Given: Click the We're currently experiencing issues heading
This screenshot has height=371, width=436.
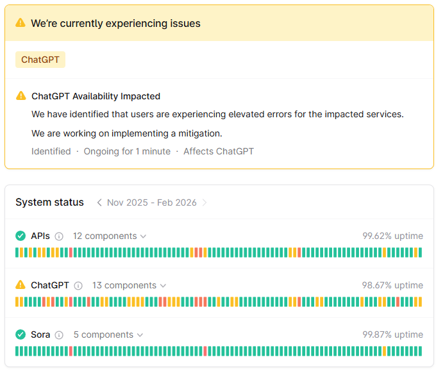Looking at the screenshot, I should click(115, 23).
